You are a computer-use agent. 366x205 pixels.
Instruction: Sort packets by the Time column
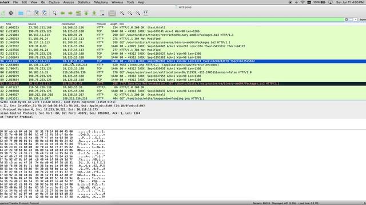9,24
